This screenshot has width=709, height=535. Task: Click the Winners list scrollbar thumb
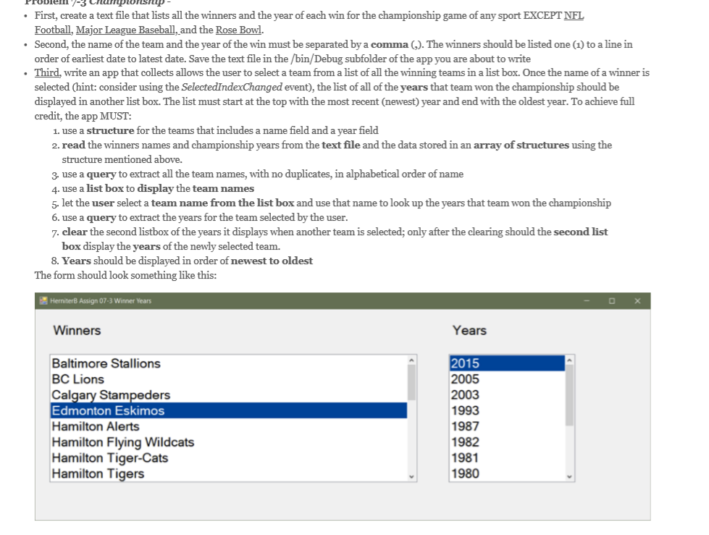click(x=411, y=382)
